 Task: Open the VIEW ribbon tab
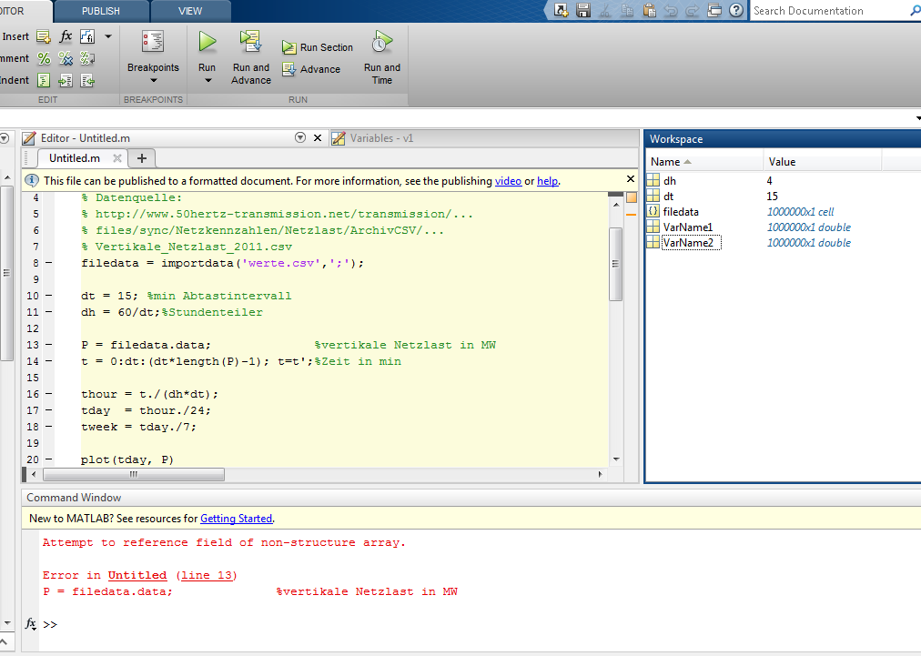pyautogui.click(x=190, y=11)
